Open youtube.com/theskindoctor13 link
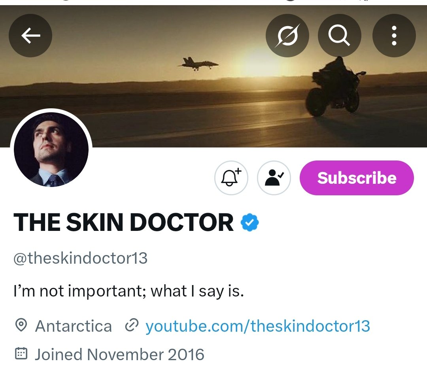This screenshot has height=374, width=427. [258, 326]
